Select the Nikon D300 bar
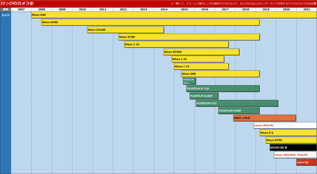Screen dimensions: 317x174 (150, 22)
